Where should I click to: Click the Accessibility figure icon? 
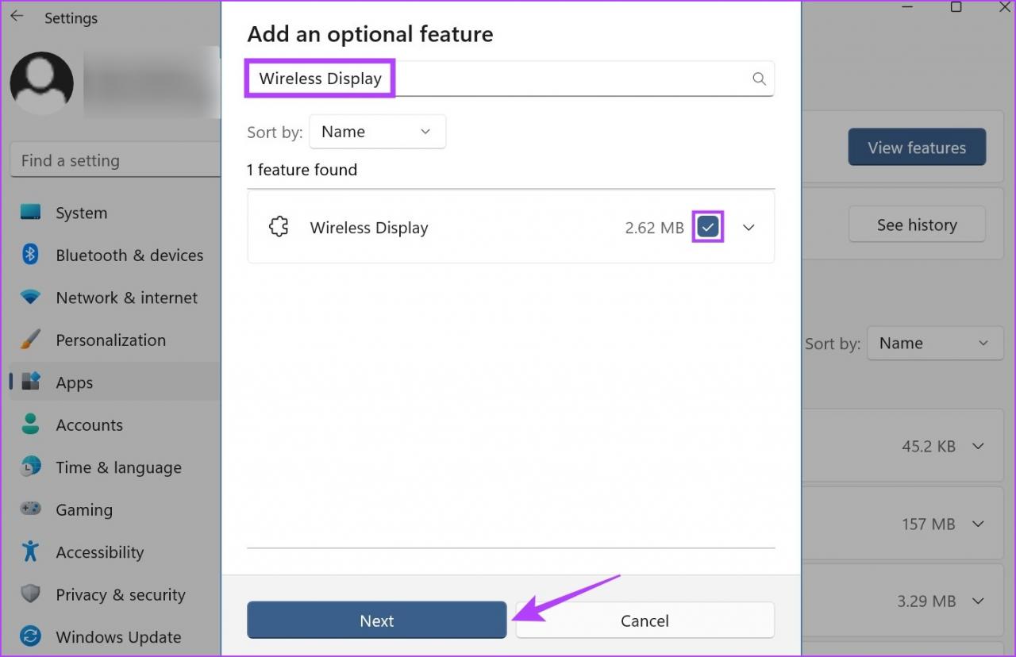tap(30, 552)
